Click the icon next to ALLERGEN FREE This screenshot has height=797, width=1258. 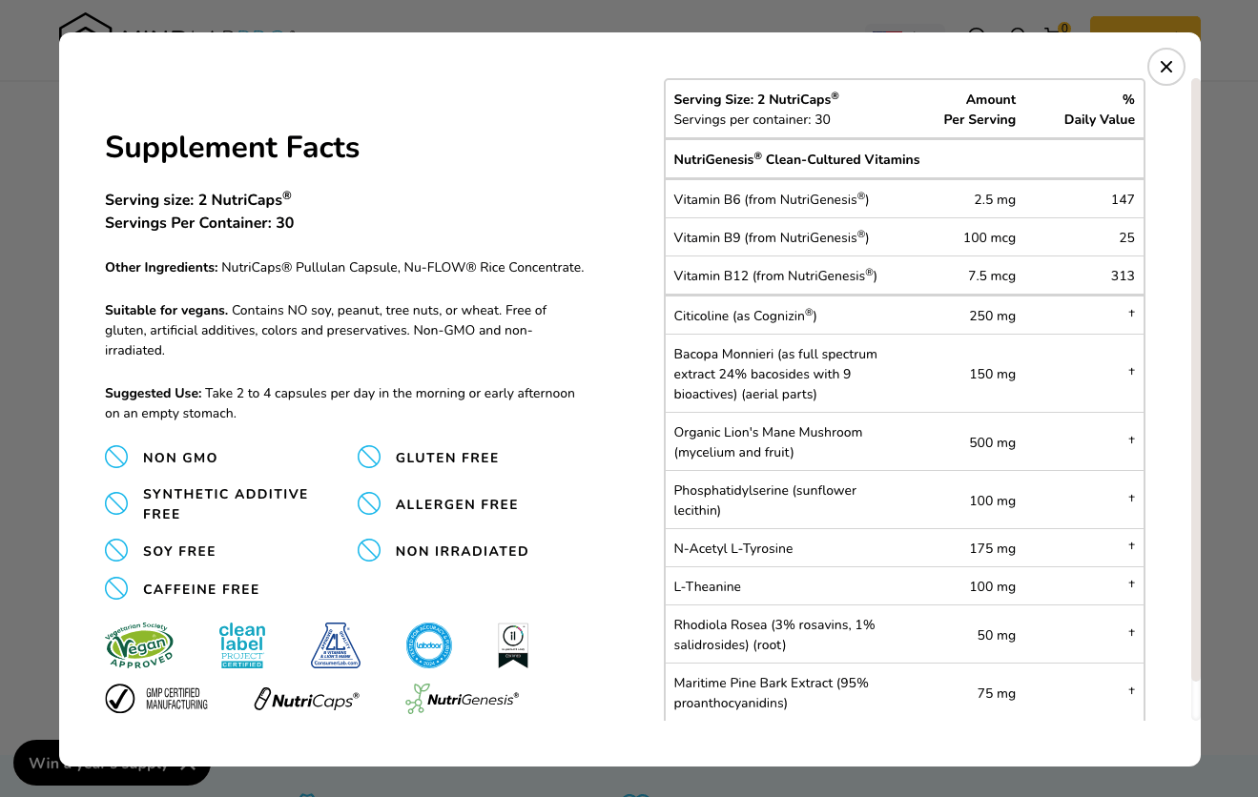(369, 504)
